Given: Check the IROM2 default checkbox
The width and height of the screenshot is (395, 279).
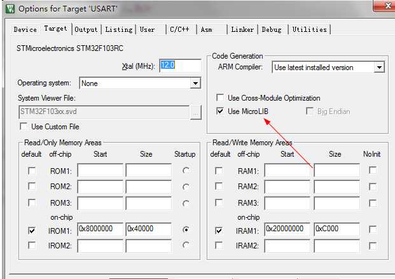Looking at the screenshot, I should (32, 245).
